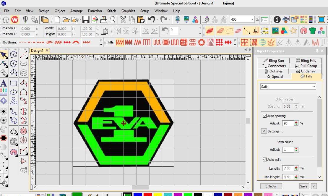Click the Settings... label
This screenshot has height=196, width=328.
(275, 131)
